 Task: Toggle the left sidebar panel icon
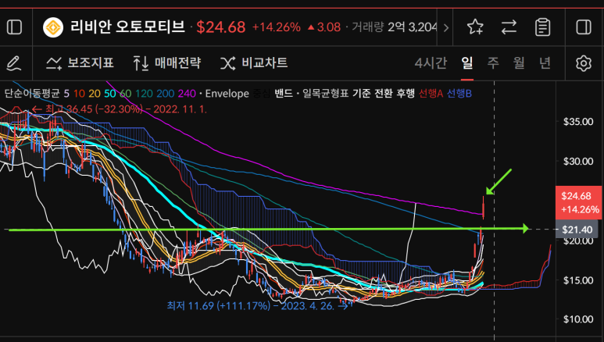click(x=15, y=27)
